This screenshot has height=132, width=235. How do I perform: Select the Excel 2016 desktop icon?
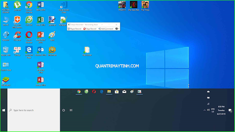click(41, 21)
